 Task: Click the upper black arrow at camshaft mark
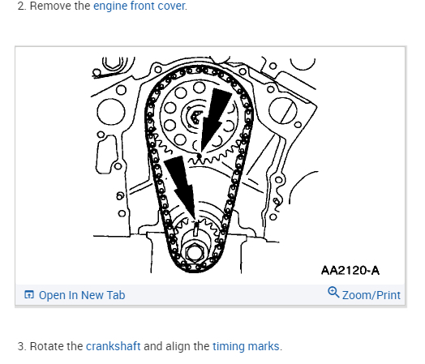[x=215, y=118]
